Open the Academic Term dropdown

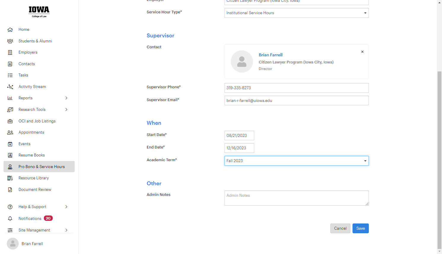[x=297, y=161]
